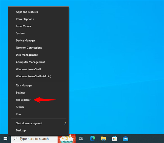
Task: Select the Search menu entry
Action: coord(38,107)
